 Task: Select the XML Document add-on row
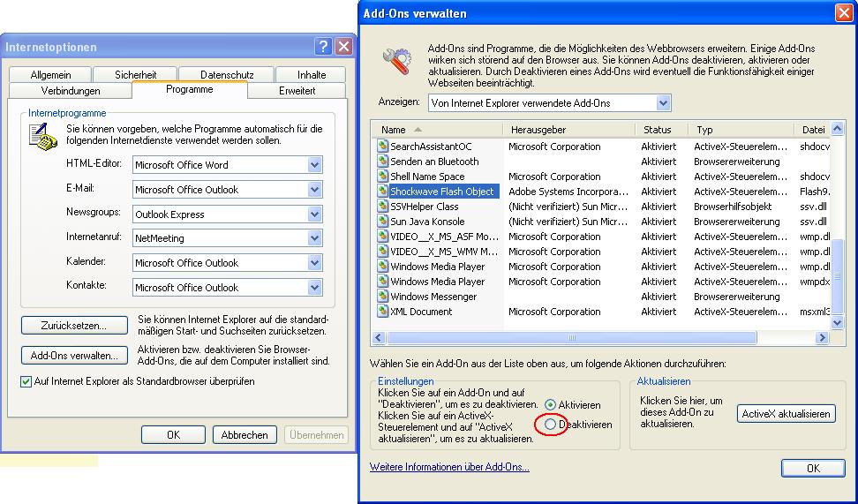tap(602, 312)
